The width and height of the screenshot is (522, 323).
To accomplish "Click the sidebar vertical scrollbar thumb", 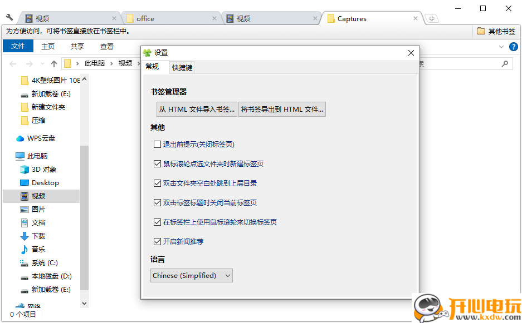I will (x=84, y=218).
